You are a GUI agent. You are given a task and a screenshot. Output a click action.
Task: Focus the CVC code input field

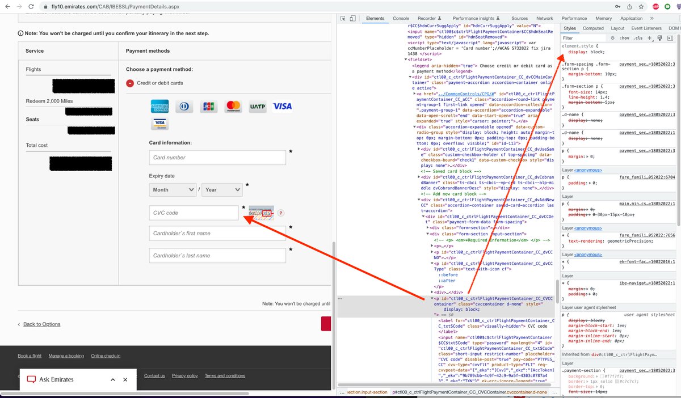tap(194, 213)
